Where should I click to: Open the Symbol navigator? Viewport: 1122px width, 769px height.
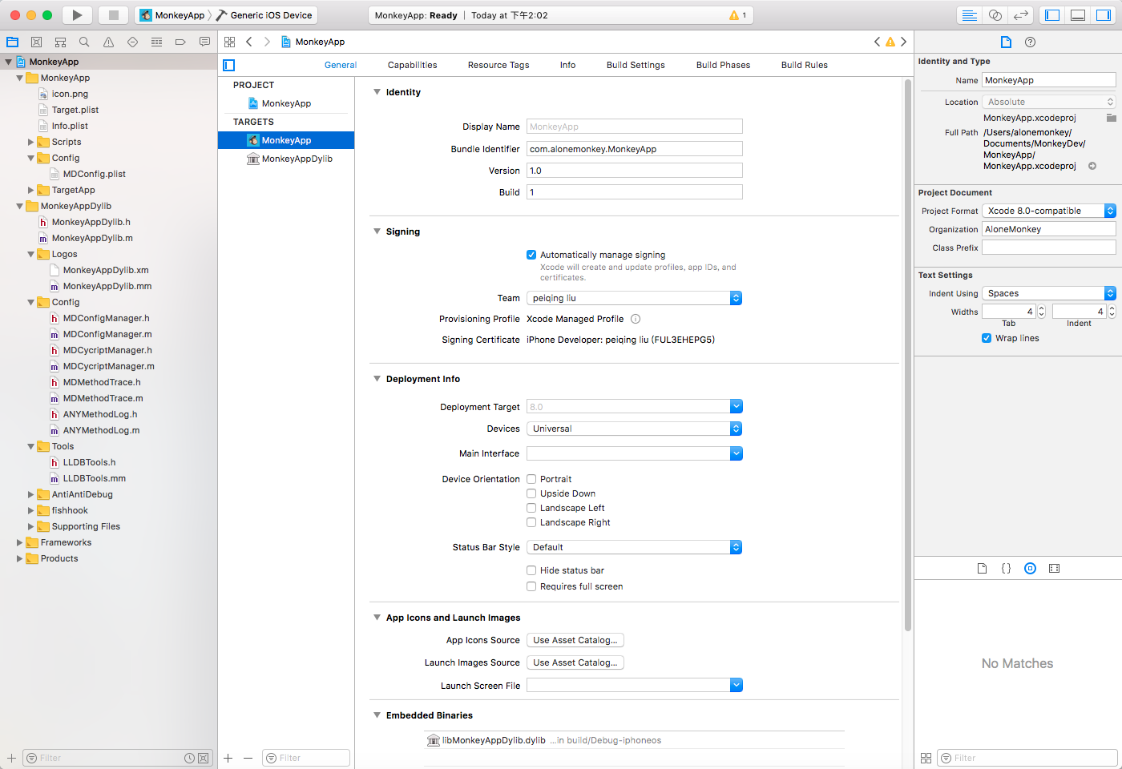(x=60, y=42)
